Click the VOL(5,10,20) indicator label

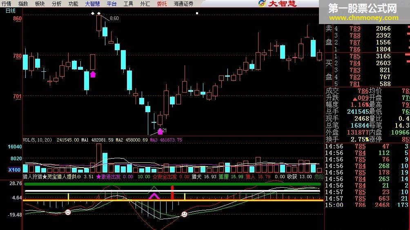point(37,140)
